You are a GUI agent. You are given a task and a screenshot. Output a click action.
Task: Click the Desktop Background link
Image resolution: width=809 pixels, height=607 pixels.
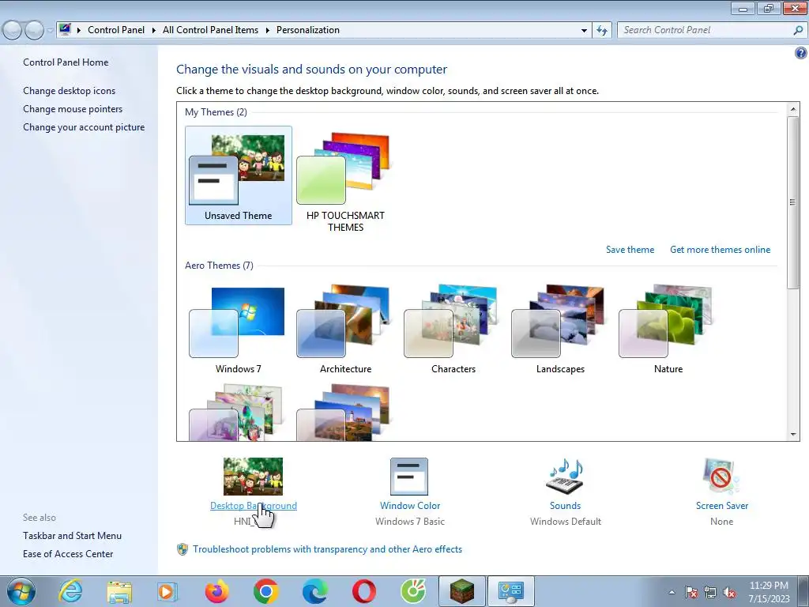coord(254,506)
